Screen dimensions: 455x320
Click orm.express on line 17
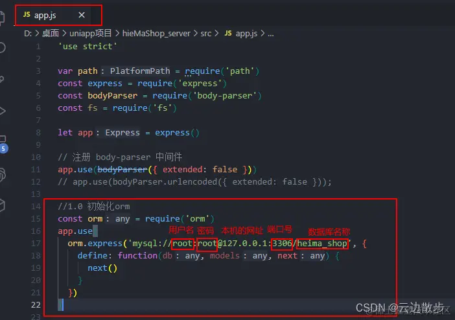pos(95,244)
